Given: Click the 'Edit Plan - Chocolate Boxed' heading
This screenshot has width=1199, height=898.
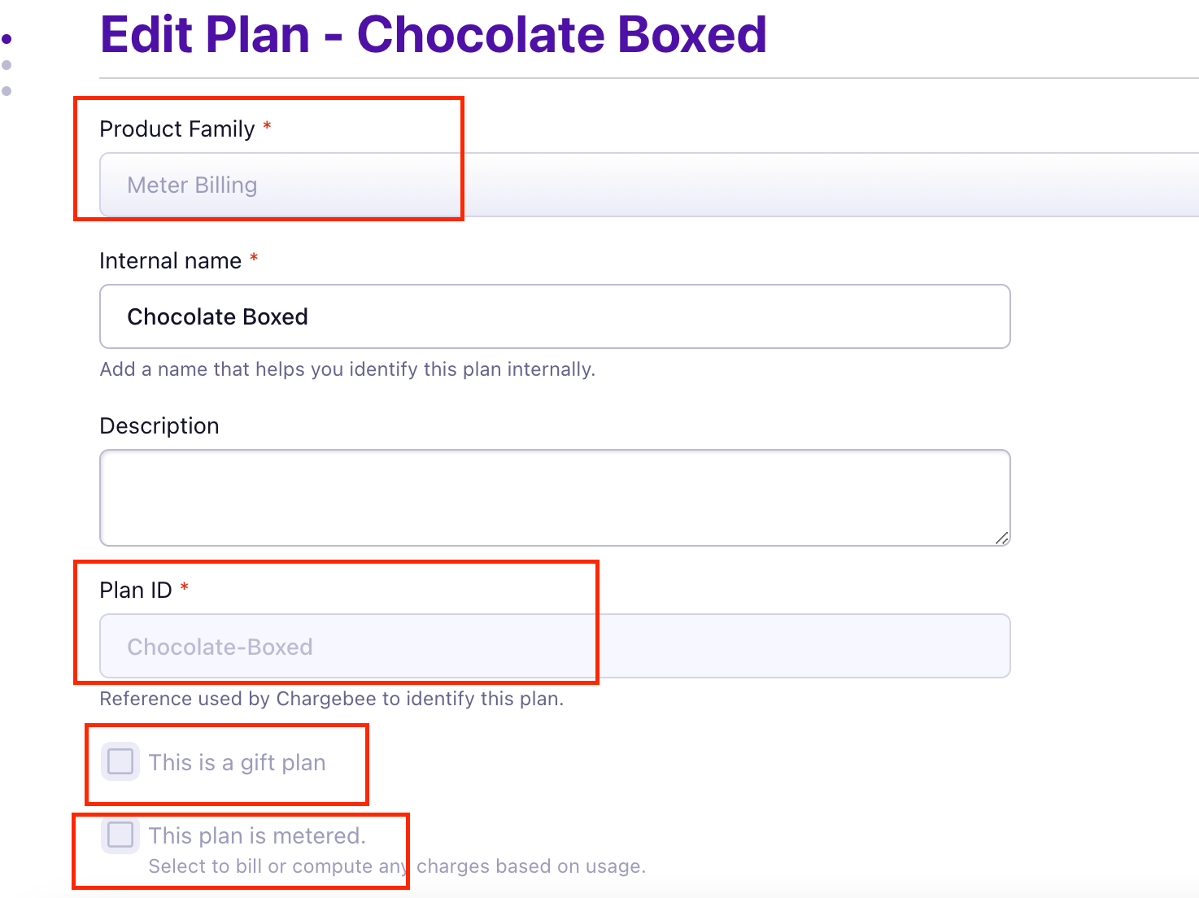Looking at the screenshot, I should click(433, 35).
